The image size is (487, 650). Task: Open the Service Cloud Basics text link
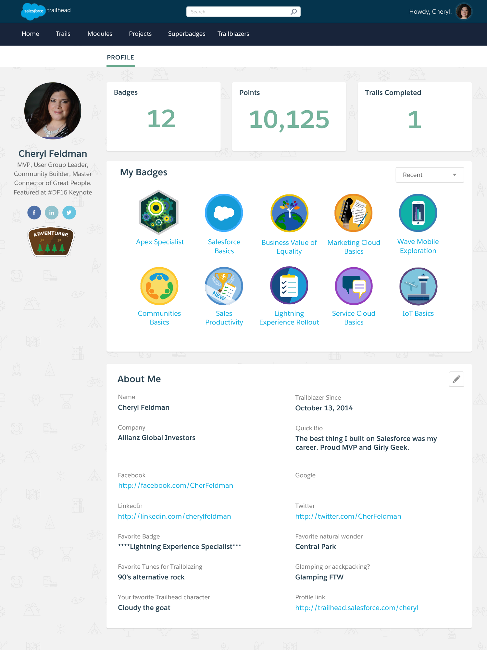[x=354, y=318]
